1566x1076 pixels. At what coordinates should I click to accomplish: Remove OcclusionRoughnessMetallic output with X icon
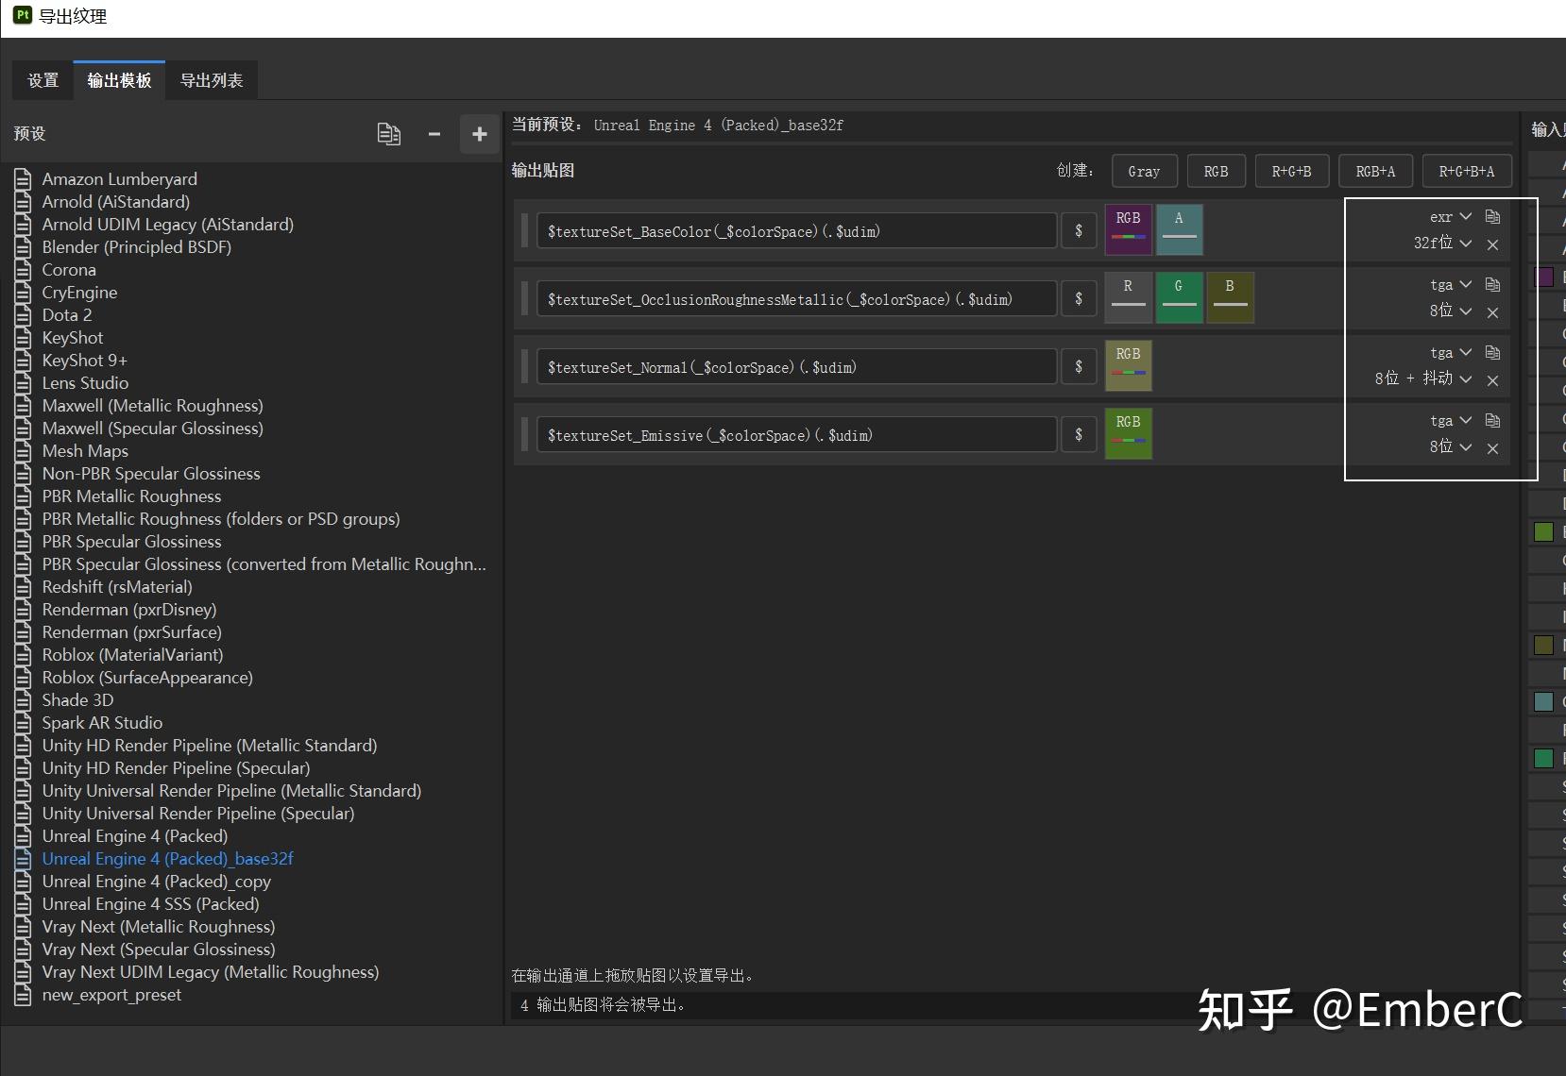[1494, 312]
